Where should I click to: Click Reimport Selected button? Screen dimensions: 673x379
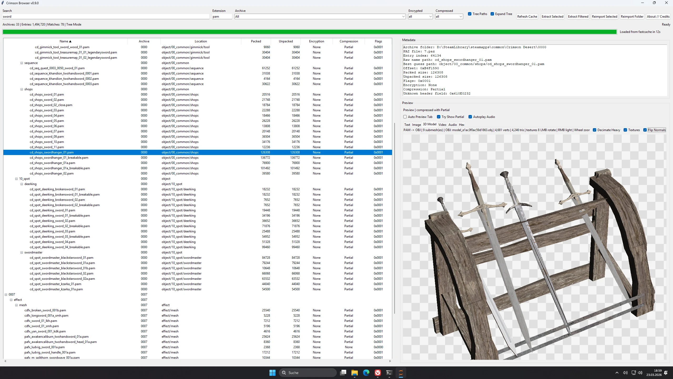click(x=604, y=17)
